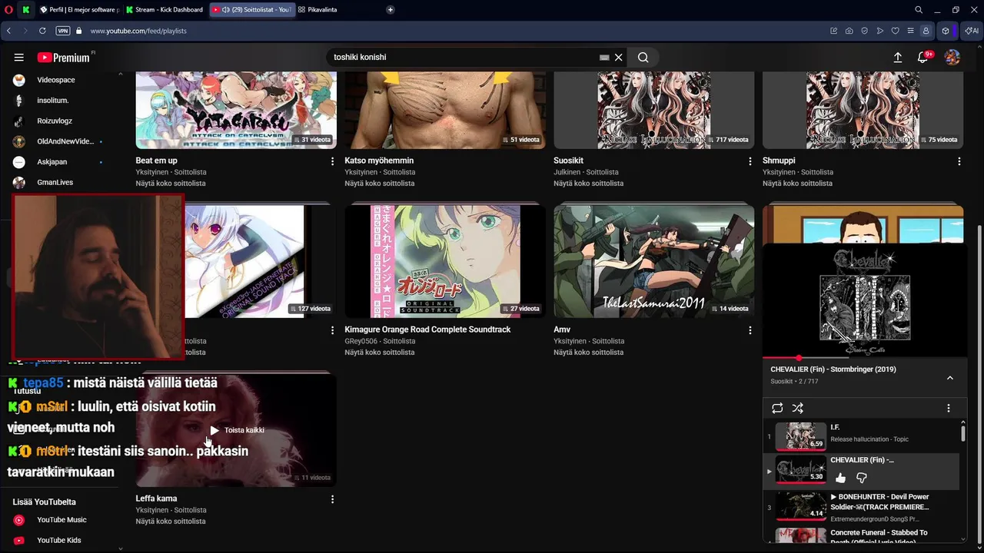Select the (29) Soittolistat YouTube tab

(252, 10)
